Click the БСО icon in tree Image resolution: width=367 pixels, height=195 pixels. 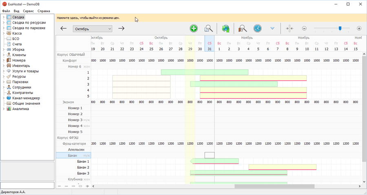[x=9, y=39]
